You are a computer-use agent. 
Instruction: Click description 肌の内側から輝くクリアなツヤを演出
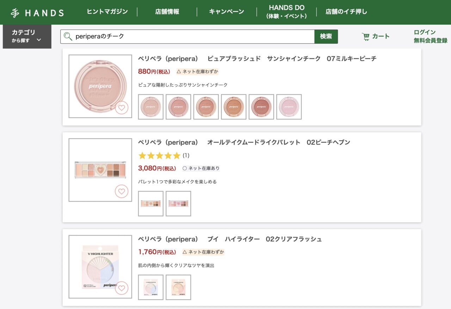click(x=176, y=265)
